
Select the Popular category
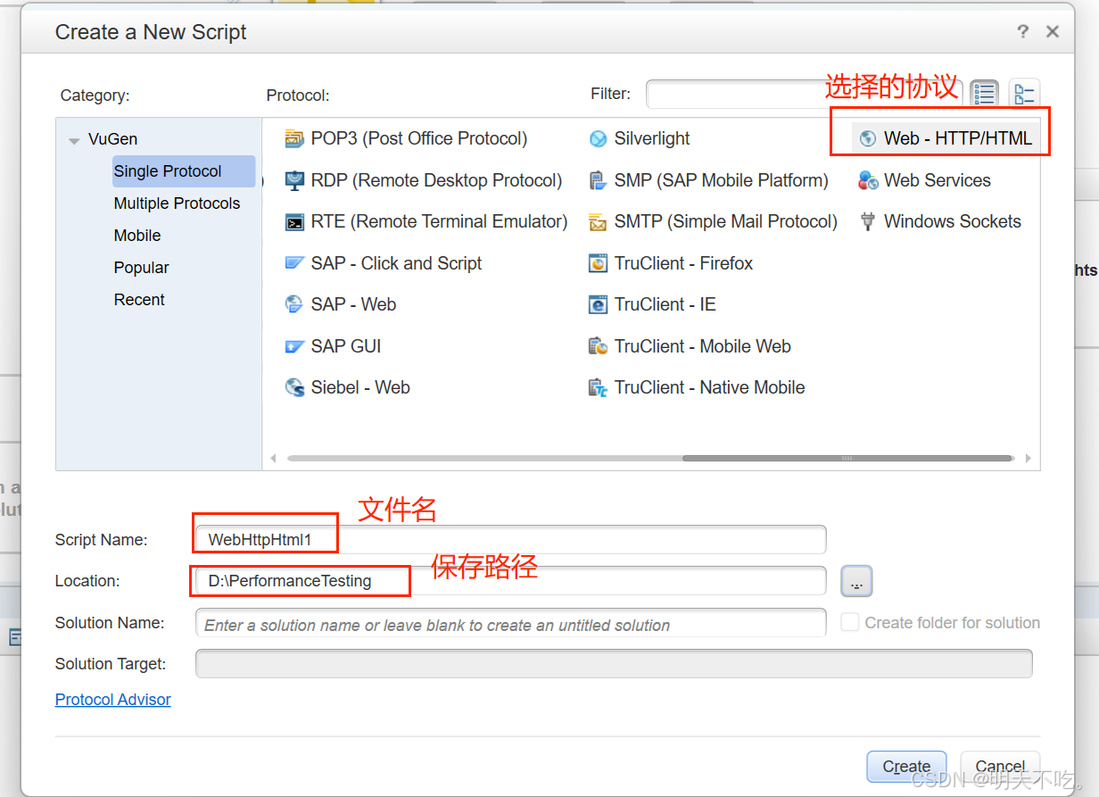coord(141,268)
